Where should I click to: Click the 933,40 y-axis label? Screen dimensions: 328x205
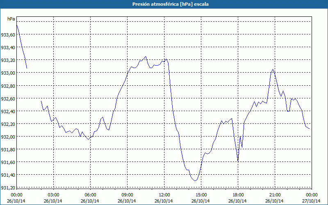point(8,48)
